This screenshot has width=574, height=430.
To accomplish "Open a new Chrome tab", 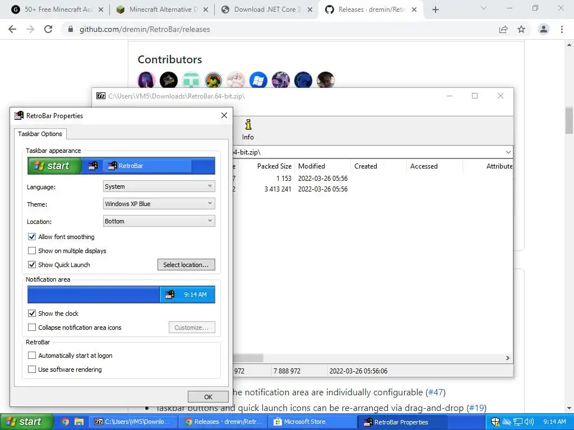I will 435,10.
